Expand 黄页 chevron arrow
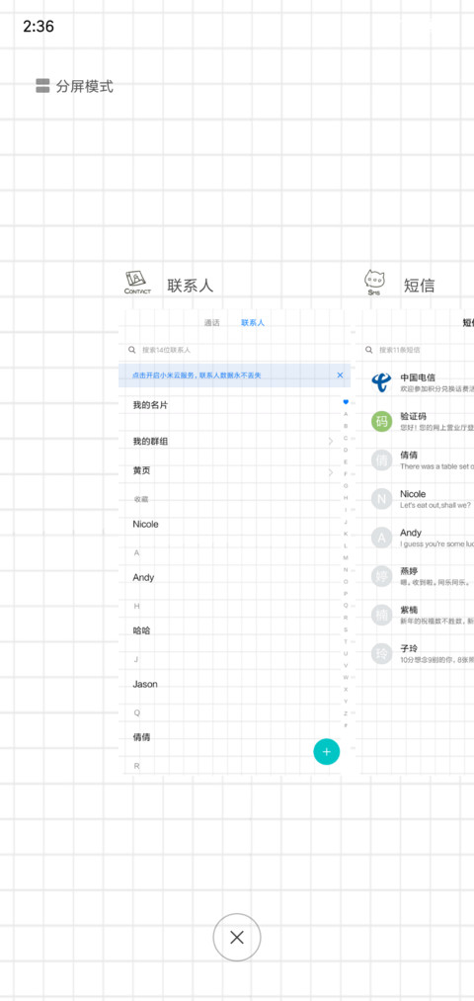The width and height of the screenshot is (474, 1001). point(331,472)
